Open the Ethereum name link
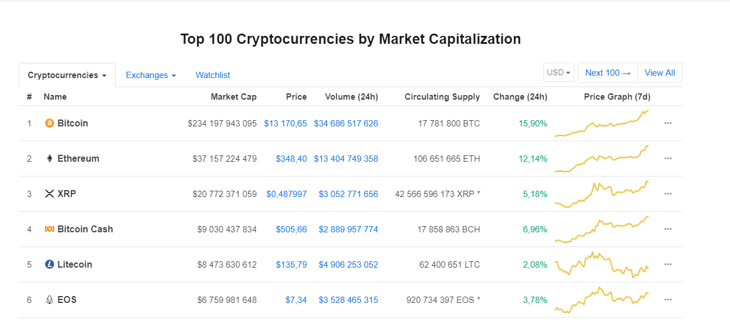The height and width of the screenshot is (320, 730). click(x=78, y=158)
